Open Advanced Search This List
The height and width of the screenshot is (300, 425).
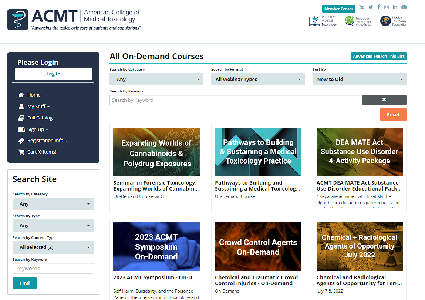[x=378, y=56]
